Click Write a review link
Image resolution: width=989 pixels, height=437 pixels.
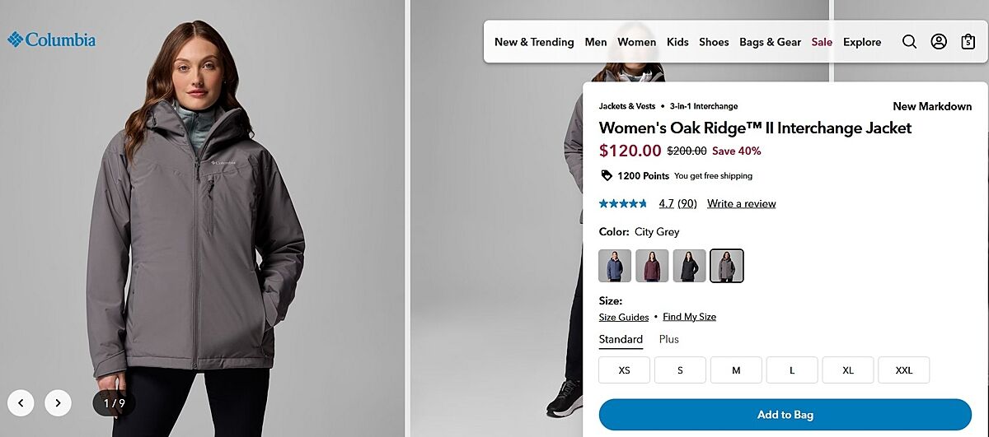[741, 203]
